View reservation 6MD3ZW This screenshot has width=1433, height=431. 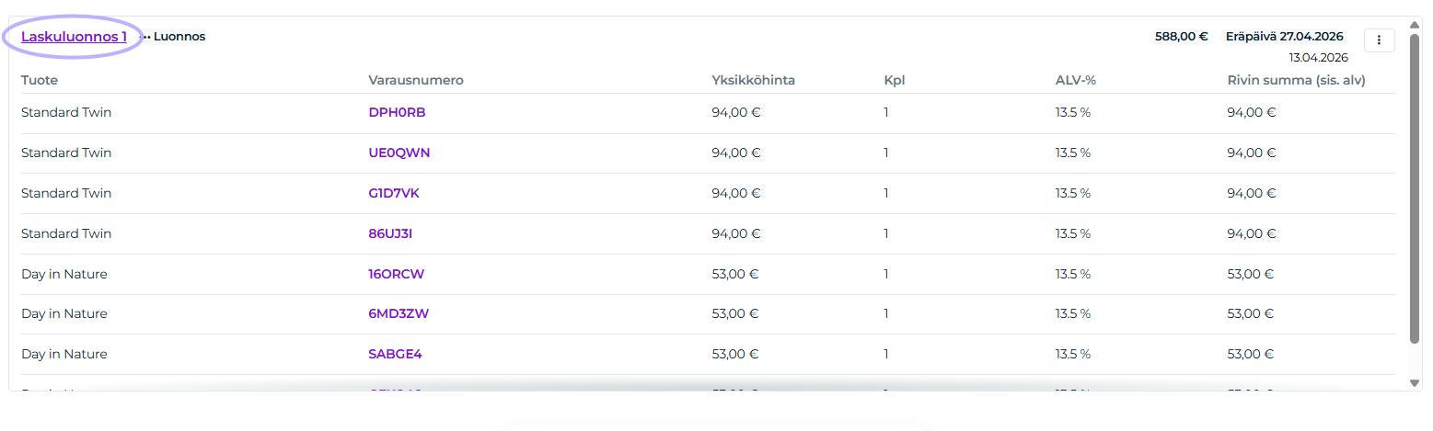[399, 313]
